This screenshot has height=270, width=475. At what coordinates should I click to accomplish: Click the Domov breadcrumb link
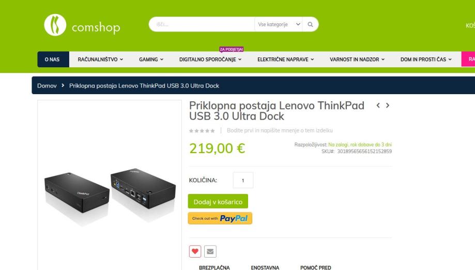(47, 86)
